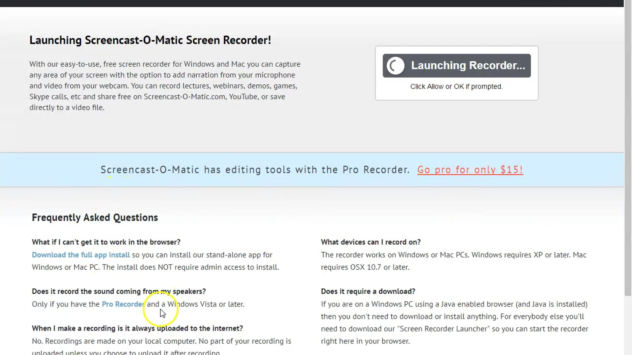Follow the Pro Recorder link
This screenshot has width=632, height=355.
click(x=123, y=304)
